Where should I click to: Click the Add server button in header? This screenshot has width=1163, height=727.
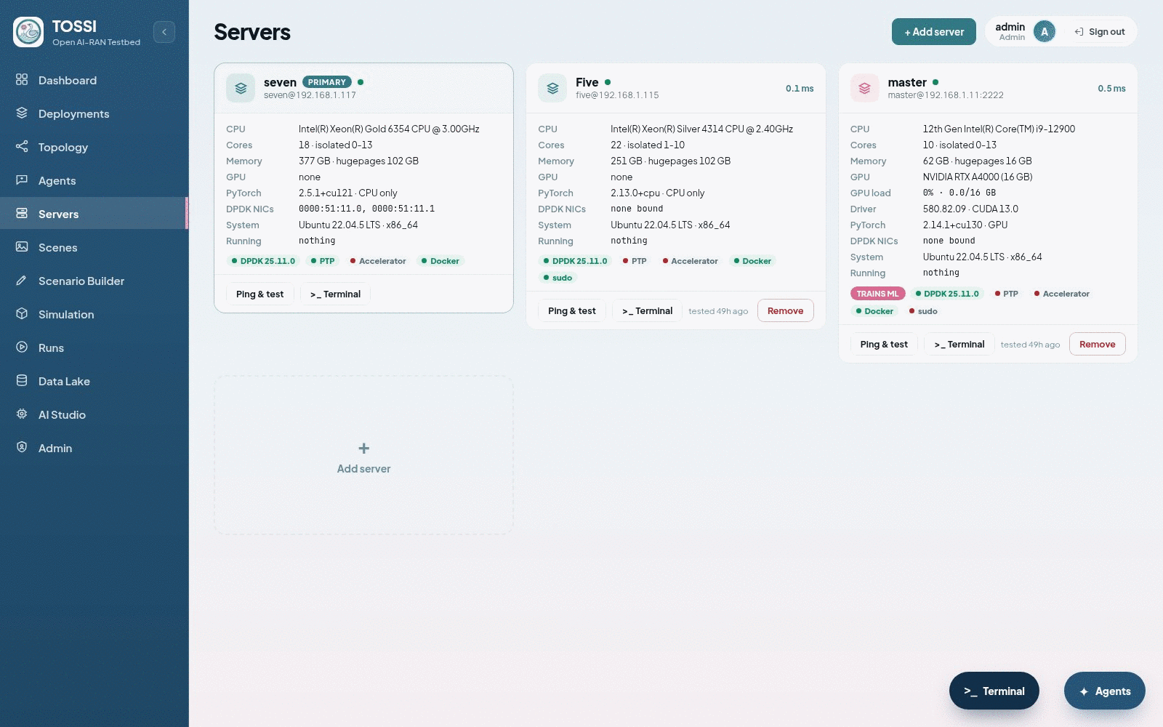click(934, 32)
